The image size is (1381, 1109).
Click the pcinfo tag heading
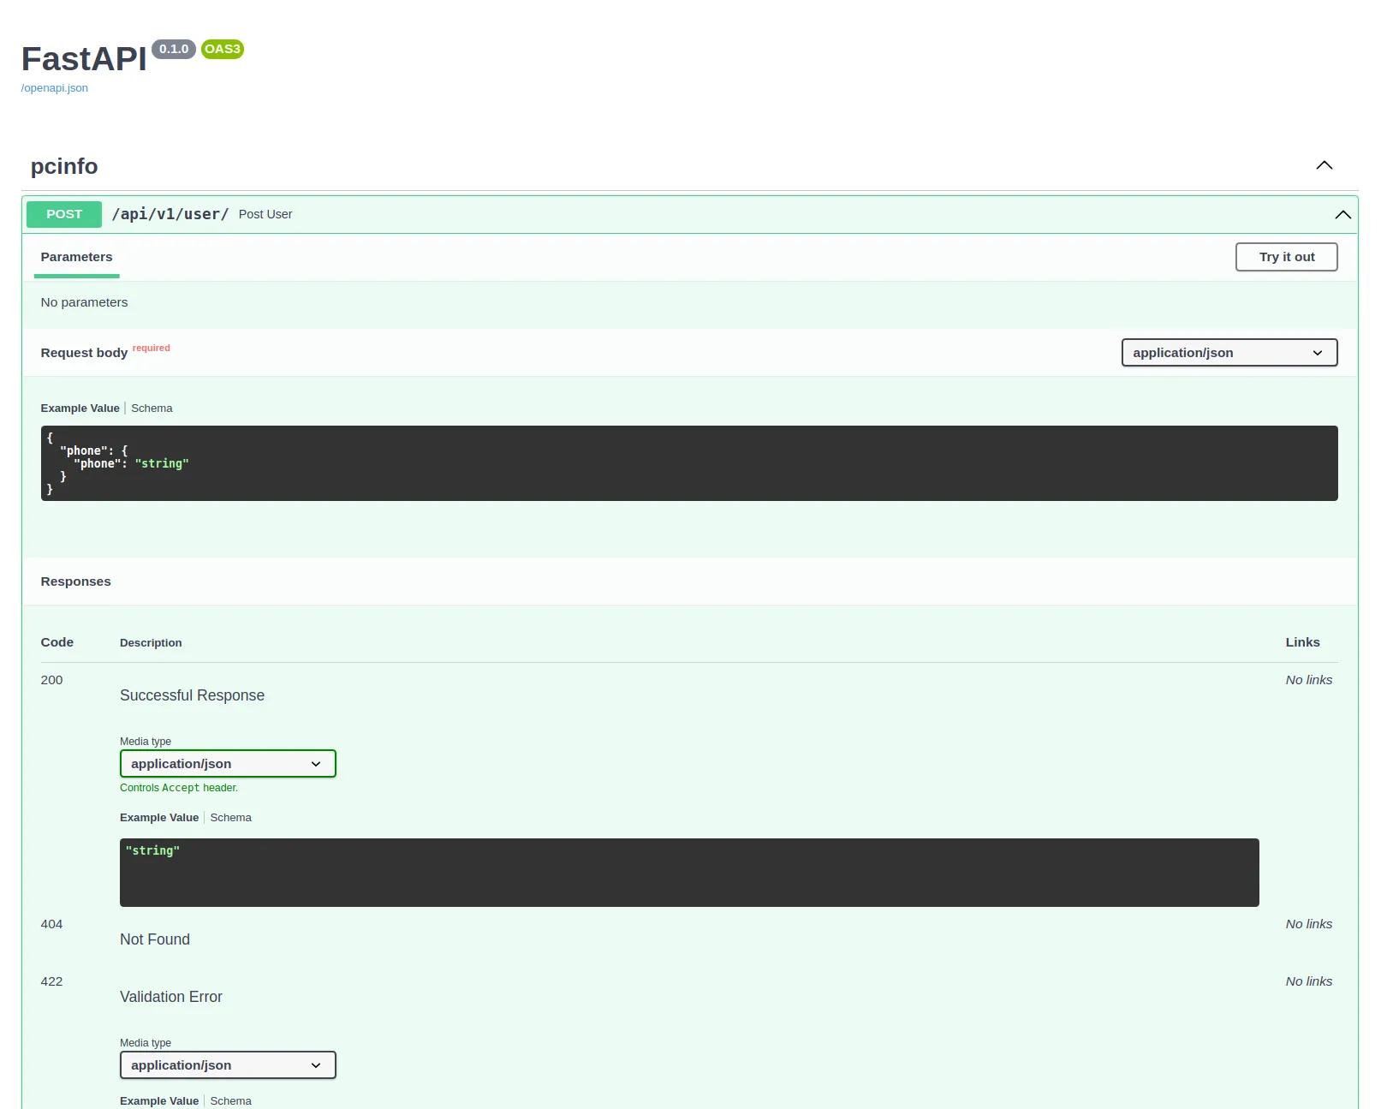64,166
